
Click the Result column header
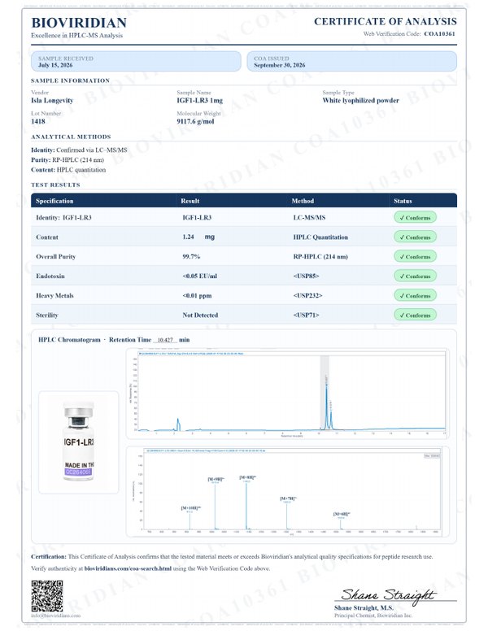(x=190, y=201)
